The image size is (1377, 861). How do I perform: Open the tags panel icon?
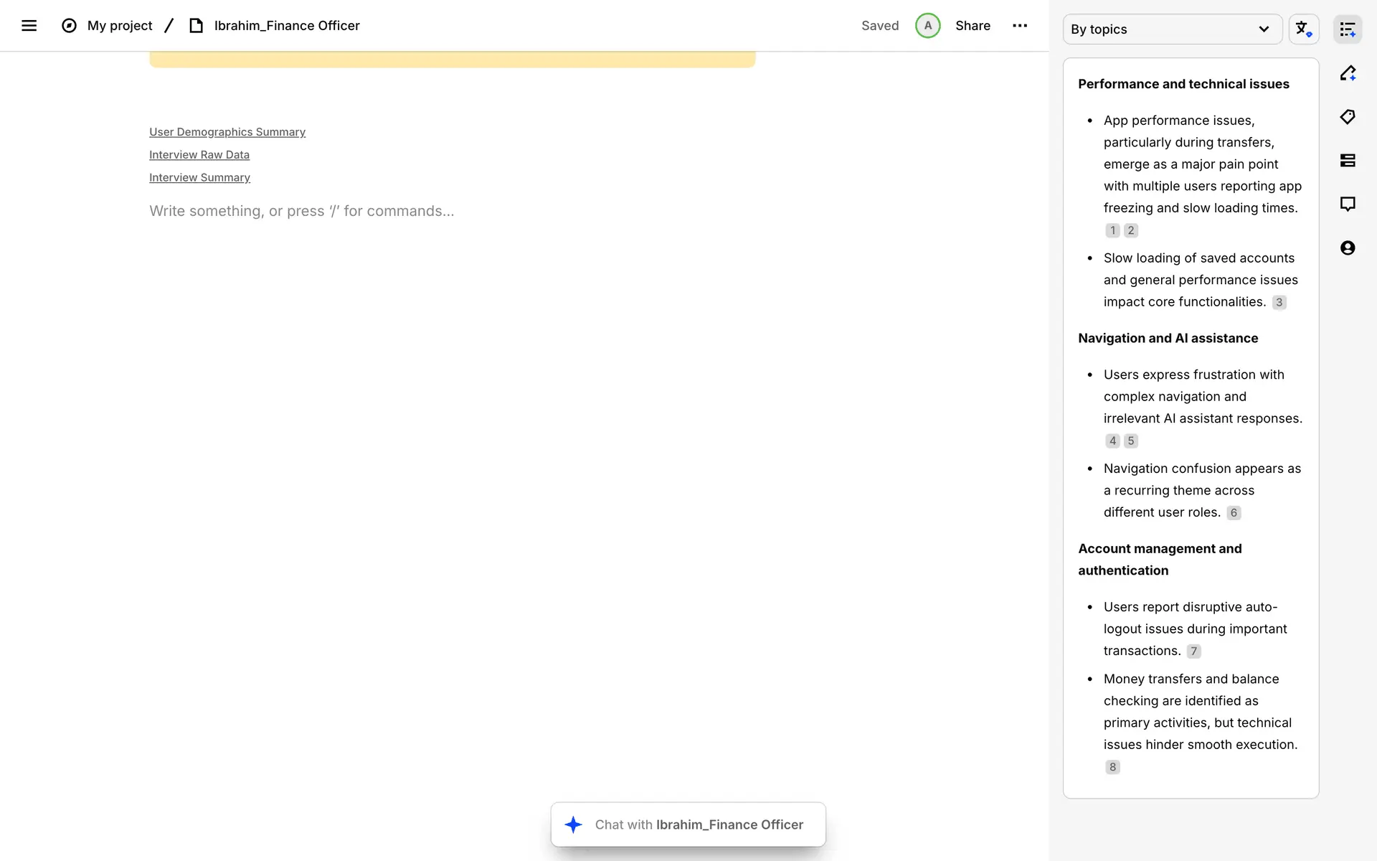(1347, 117)
